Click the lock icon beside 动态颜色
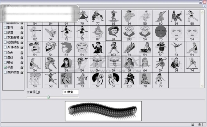 22,42
